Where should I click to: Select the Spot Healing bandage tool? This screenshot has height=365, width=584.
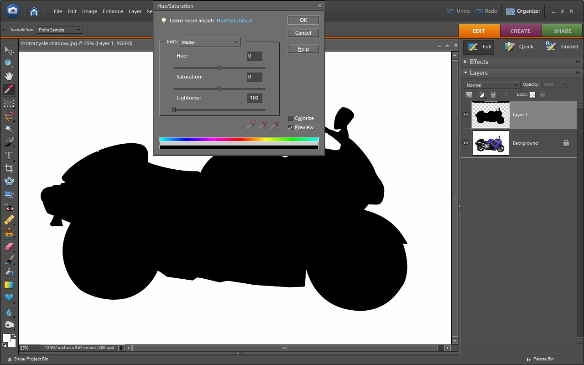click(9, 220)
